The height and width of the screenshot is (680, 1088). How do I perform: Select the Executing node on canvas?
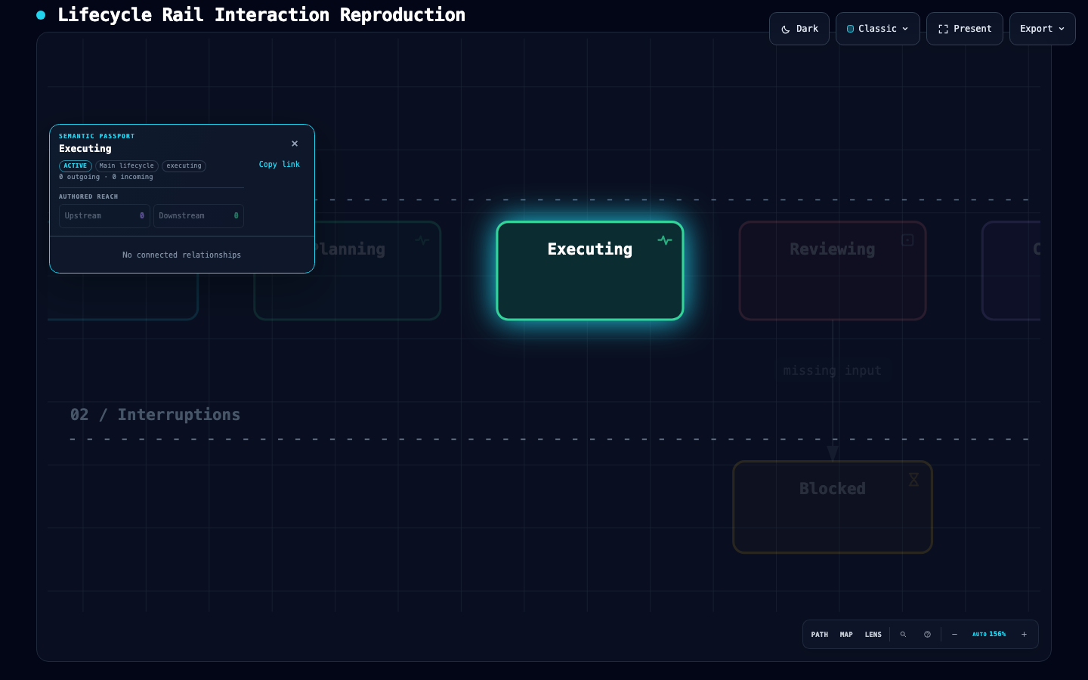coord(589,270)
